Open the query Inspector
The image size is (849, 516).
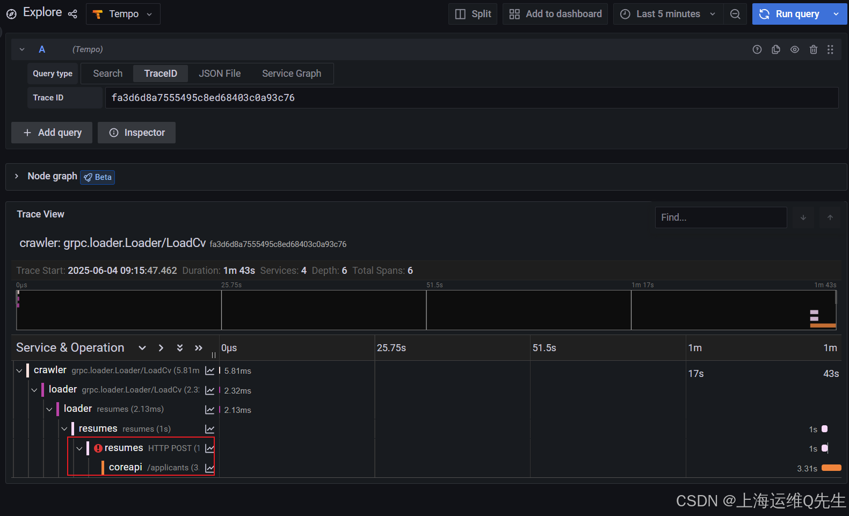tap(137, 133)
